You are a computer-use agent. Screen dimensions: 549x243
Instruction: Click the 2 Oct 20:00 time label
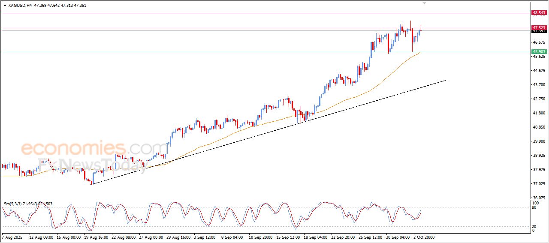(424, 237)
